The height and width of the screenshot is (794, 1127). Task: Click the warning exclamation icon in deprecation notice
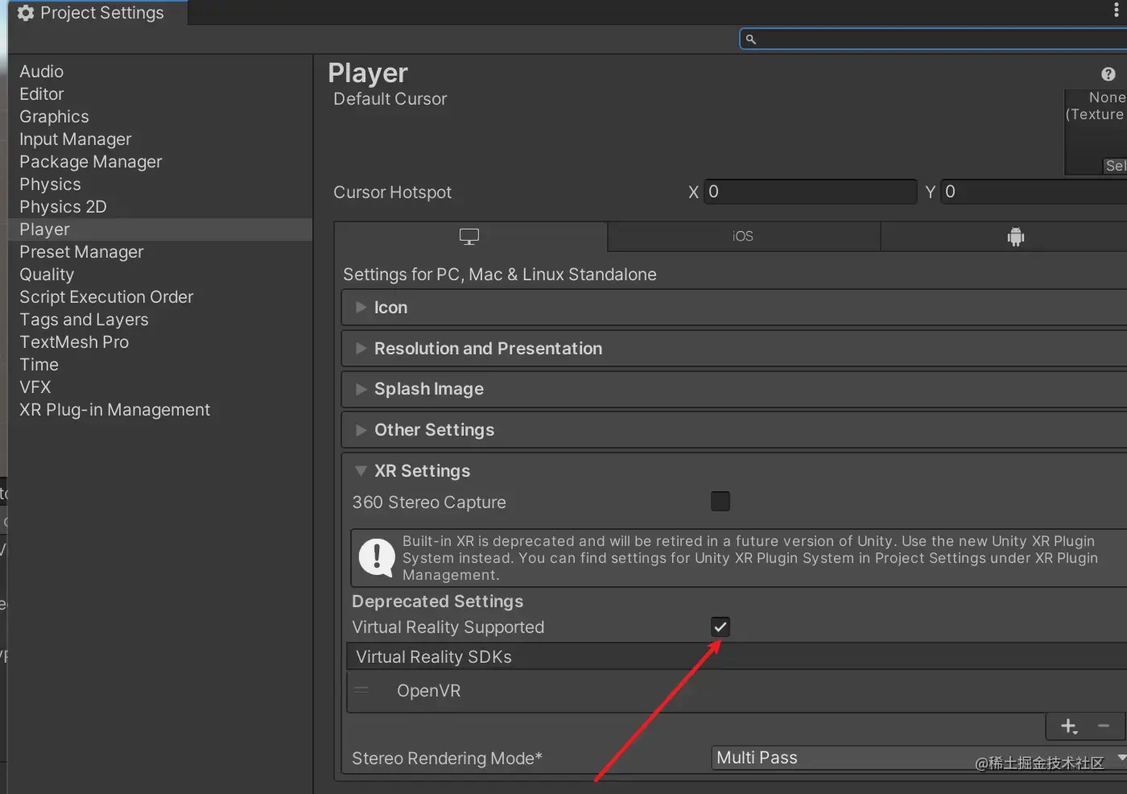tap(376, 556)
